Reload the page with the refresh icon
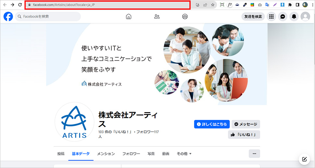This screenshot has width=315, height=168. 20,5
